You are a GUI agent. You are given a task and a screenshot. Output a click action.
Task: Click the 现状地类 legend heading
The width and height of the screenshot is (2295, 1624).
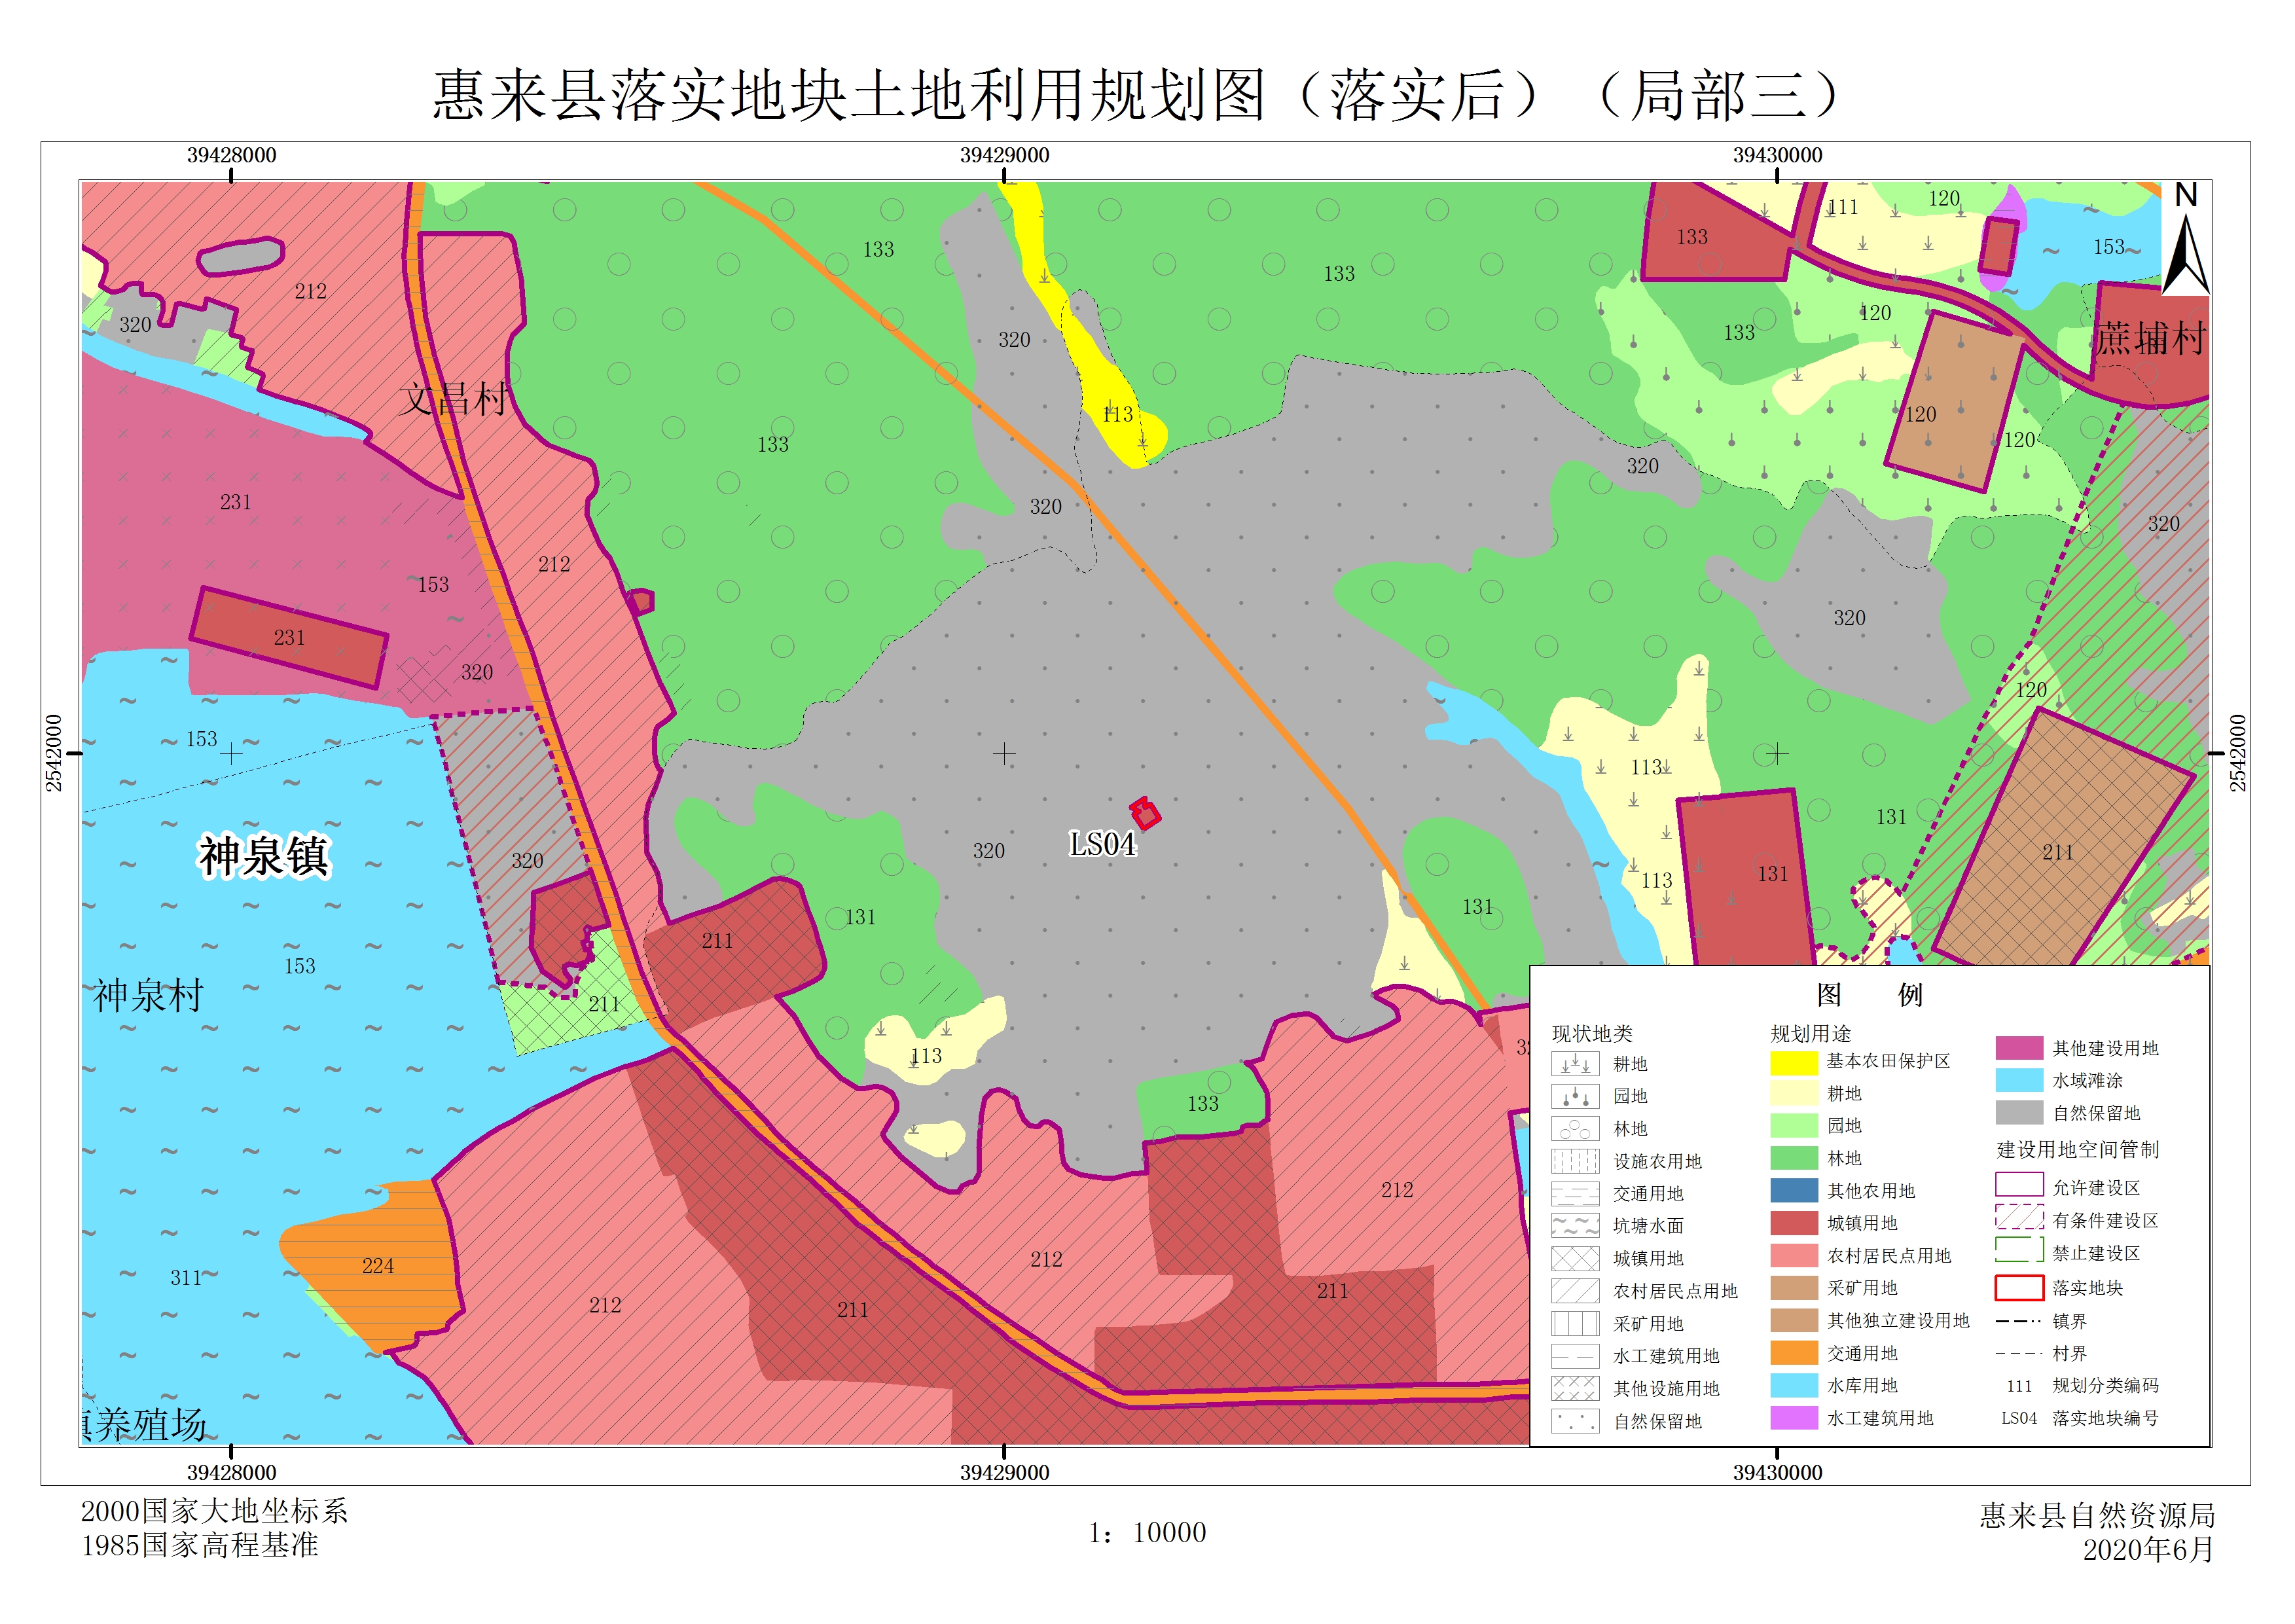coord(1592,1034)
